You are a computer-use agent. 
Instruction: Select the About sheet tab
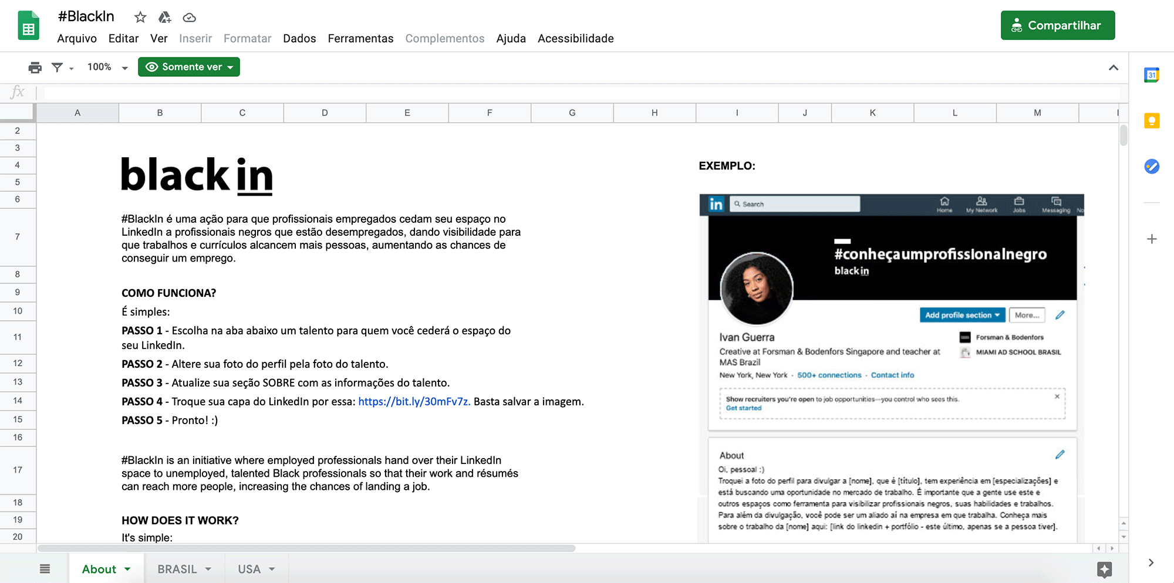point(99,569)
